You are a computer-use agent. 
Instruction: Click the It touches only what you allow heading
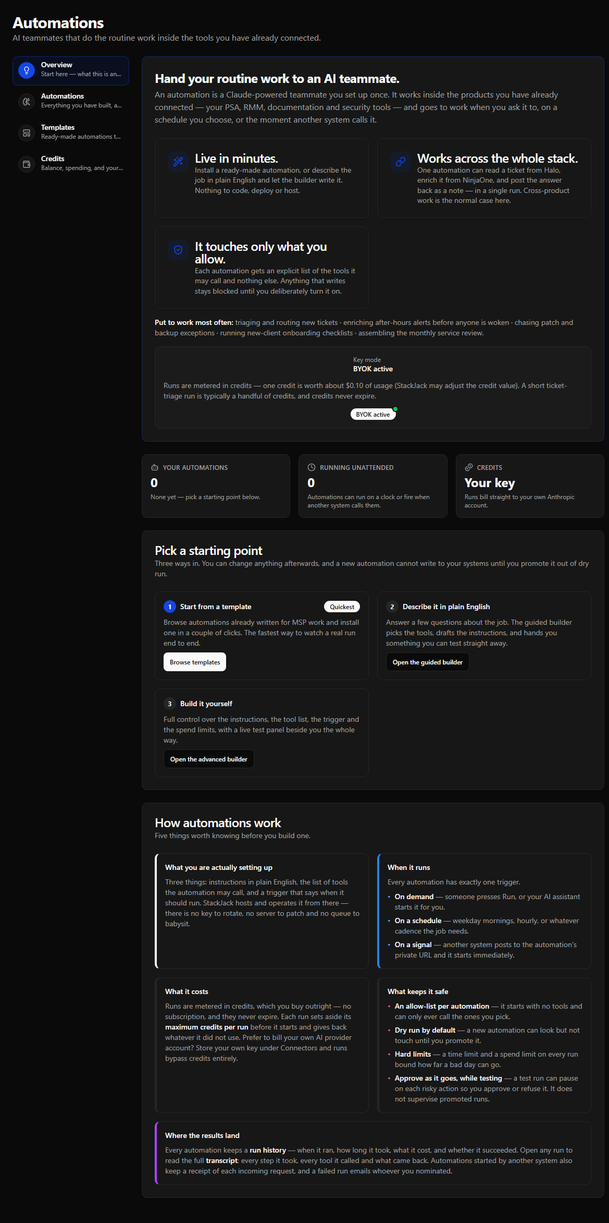[261, 253]
